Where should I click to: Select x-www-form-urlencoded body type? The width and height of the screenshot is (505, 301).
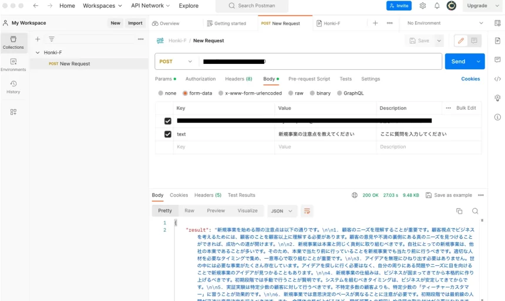(221, 93)
